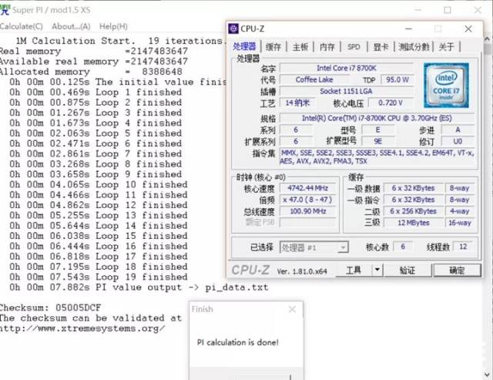Image resolution: width=493 pixels, height=380 pixels.
Task: Click the 确定 button in CPU-Z
Action: pyautogui.click(x=457, y=270)
